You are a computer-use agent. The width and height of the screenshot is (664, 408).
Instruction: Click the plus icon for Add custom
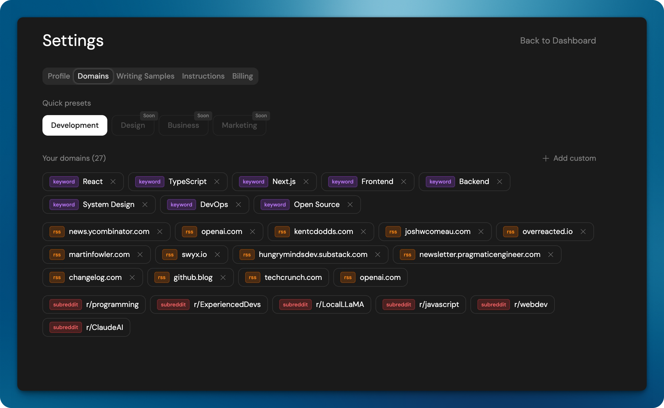546,158
